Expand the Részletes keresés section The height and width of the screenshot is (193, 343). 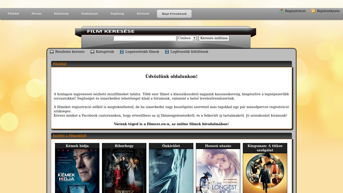coord(52,52)
